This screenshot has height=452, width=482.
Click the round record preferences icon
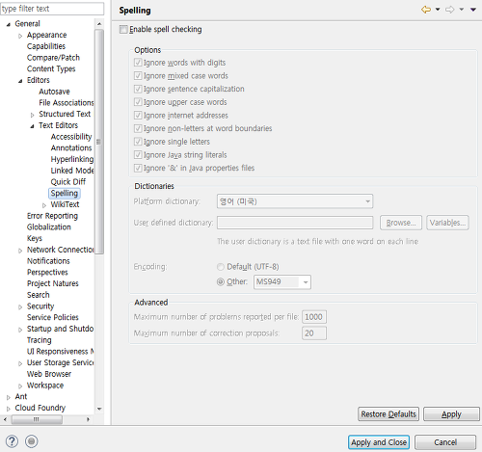[x=32, y=441]
